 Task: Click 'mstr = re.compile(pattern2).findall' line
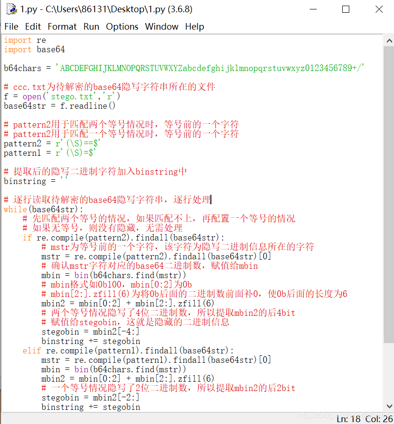(156, 256)
